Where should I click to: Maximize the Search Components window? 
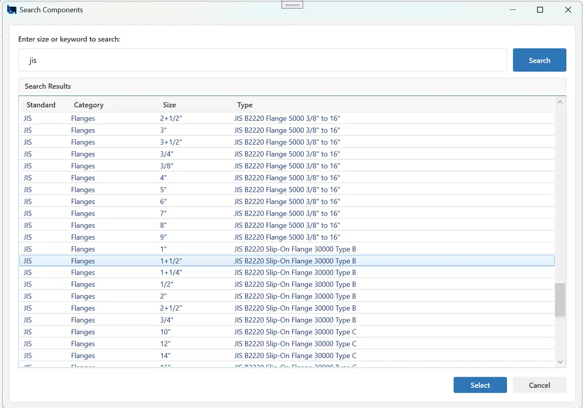coord(540,10)
